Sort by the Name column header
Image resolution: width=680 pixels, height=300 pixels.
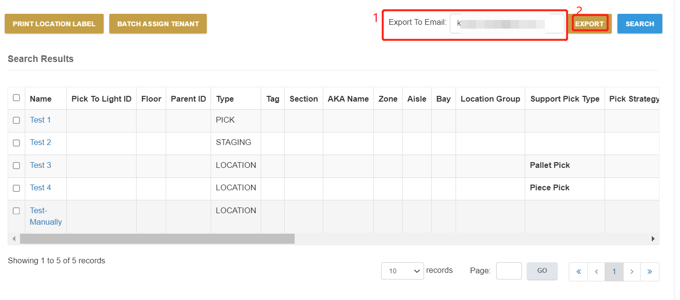[x=41, y=99]
